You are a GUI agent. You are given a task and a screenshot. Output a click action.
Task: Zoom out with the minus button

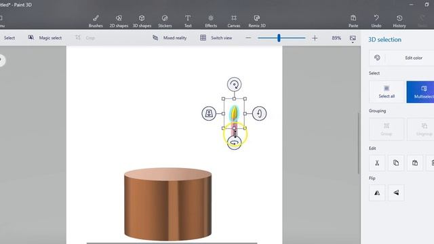click(x=248, y=38)
